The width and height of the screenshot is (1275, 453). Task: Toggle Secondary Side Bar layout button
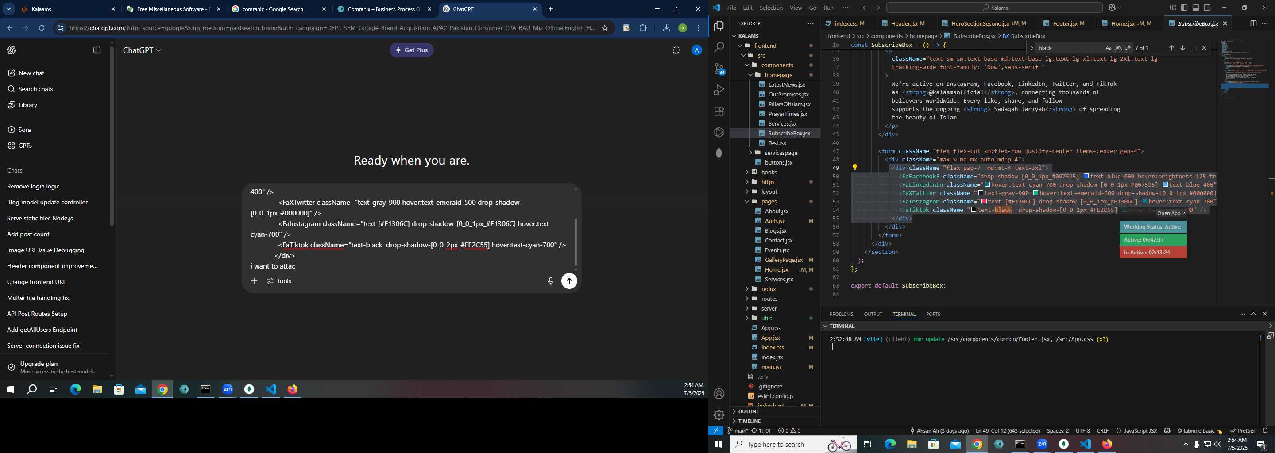point(1208,8)
